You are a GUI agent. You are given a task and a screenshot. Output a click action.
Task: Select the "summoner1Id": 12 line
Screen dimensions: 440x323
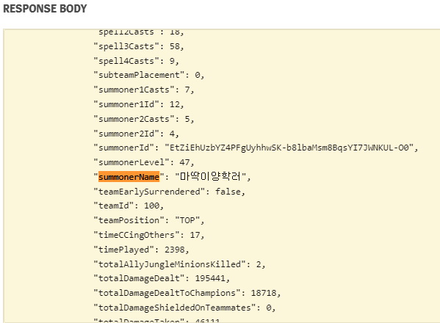[139, 104]
